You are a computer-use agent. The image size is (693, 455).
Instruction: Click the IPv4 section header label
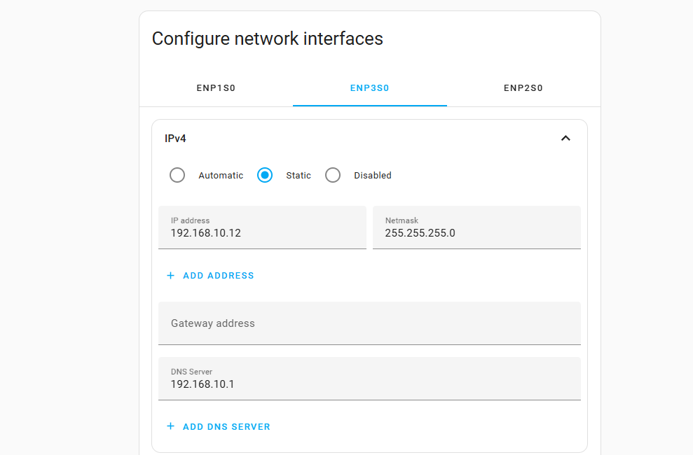pyautogui.click(x=175, y=139)
